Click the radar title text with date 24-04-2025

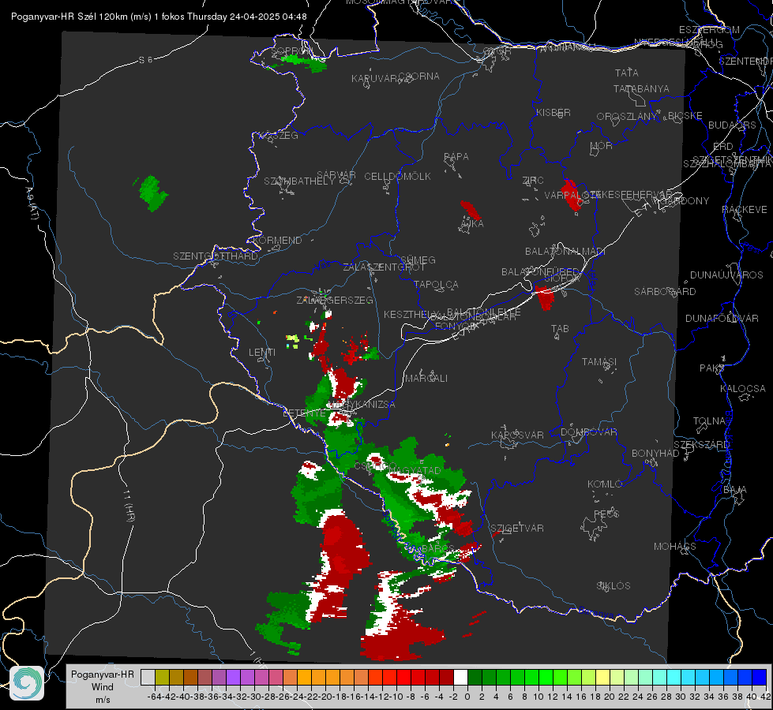coord(159,17)
